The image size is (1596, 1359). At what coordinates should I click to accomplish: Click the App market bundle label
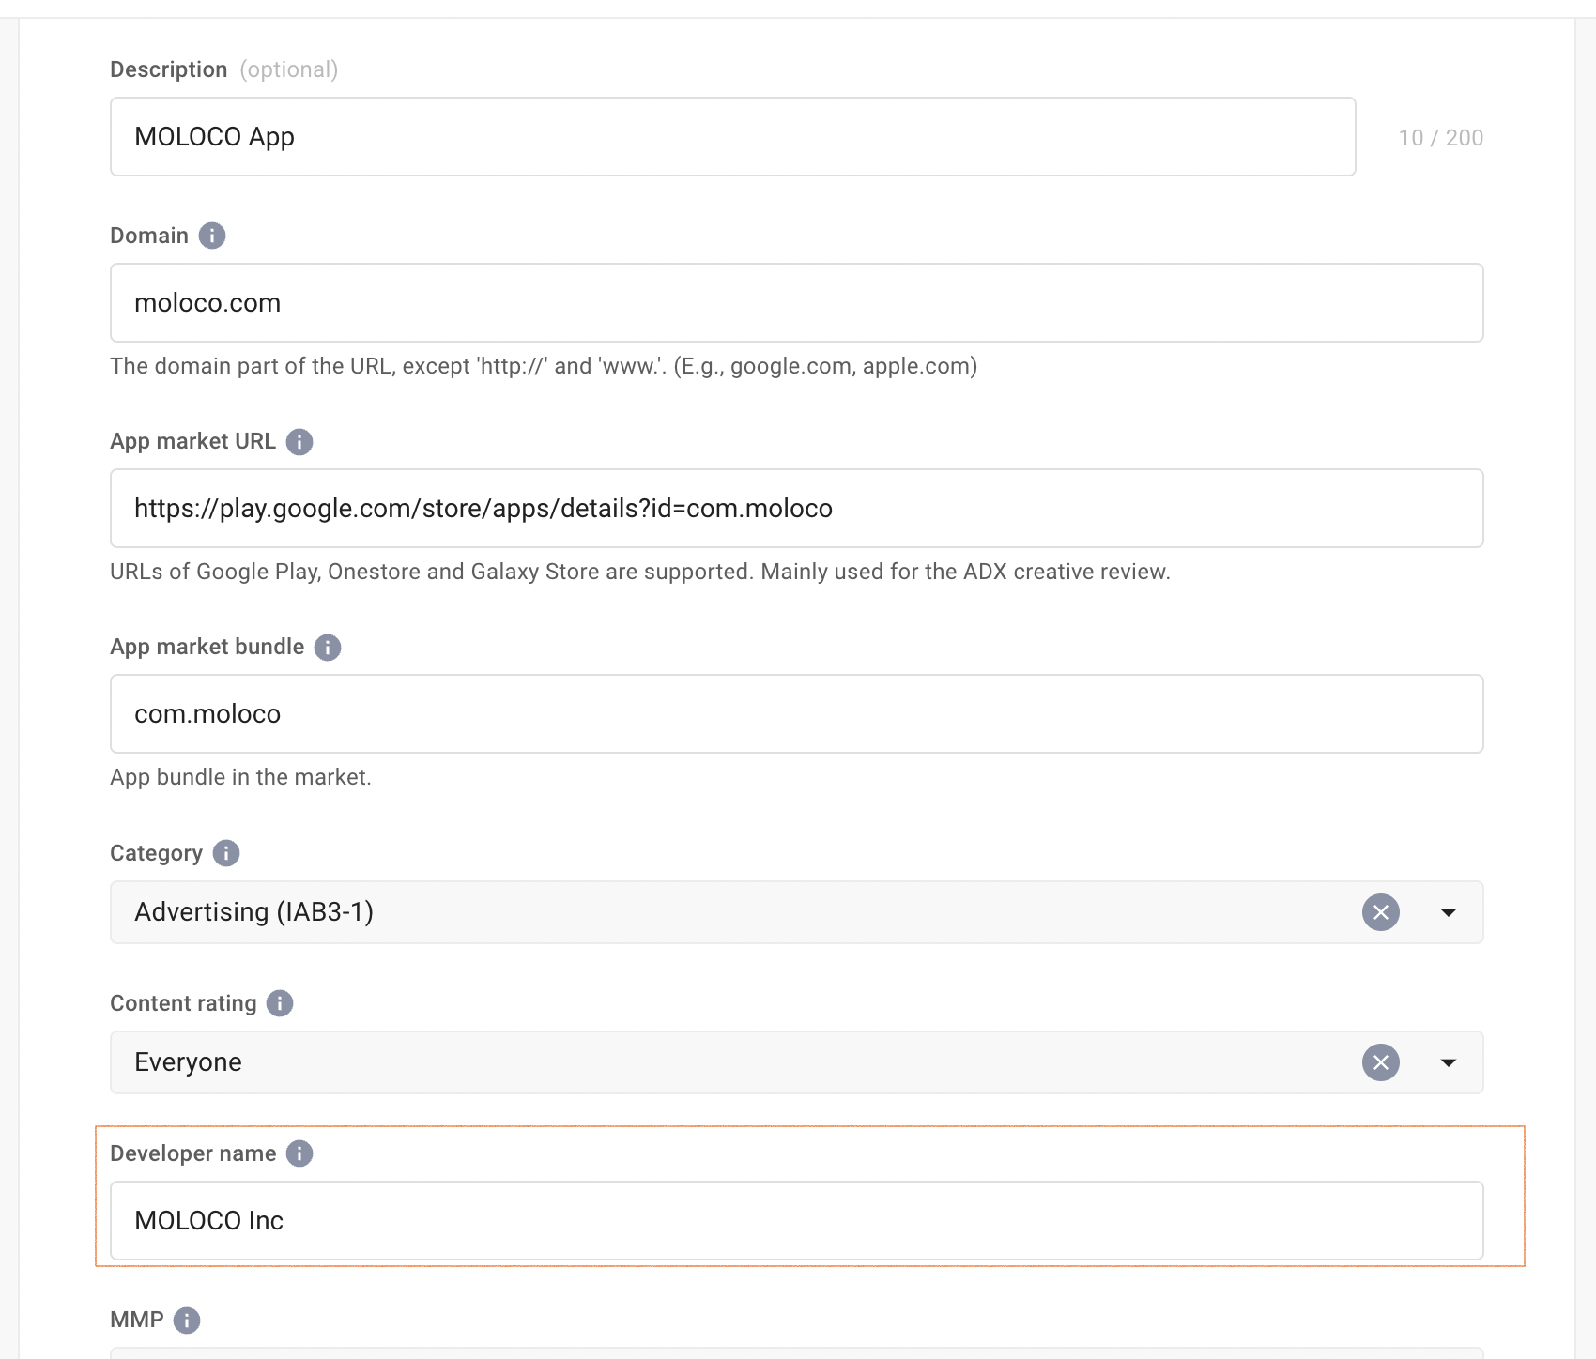(x=207, y=647)
